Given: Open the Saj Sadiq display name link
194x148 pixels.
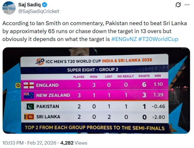Looking at the screenshot, I should [29, 5].
